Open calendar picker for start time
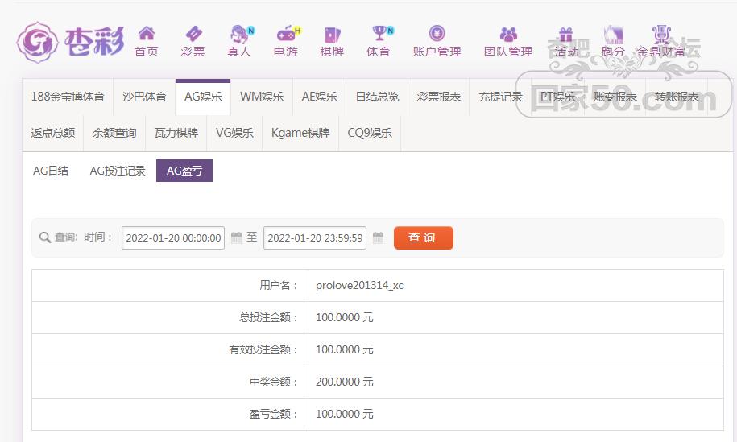This screenshot has height=442, width=737. click(237, 238)
